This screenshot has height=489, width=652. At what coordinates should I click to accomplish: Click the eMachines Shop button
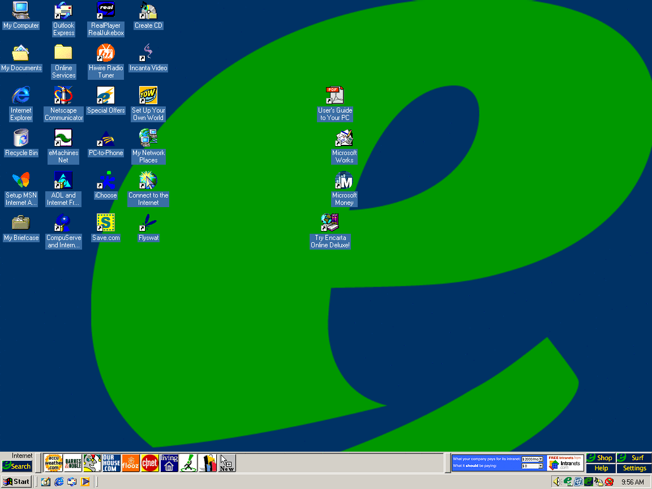click(600, 458)
